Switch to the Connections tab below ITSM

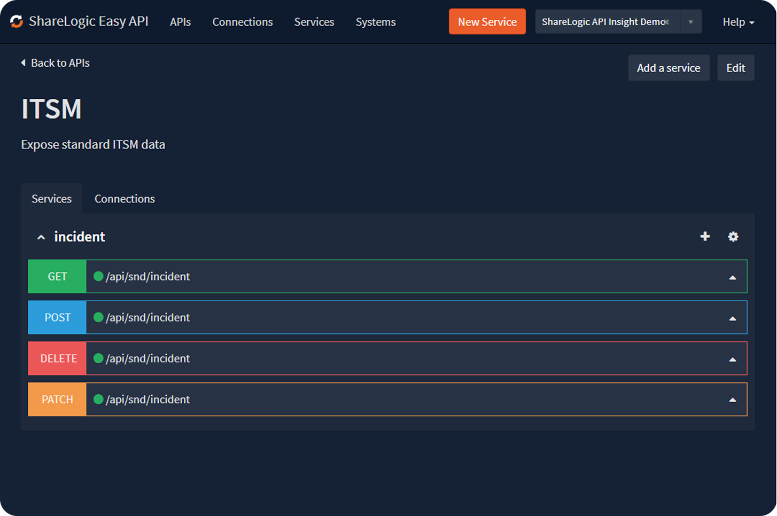click(x=125, y=199)
